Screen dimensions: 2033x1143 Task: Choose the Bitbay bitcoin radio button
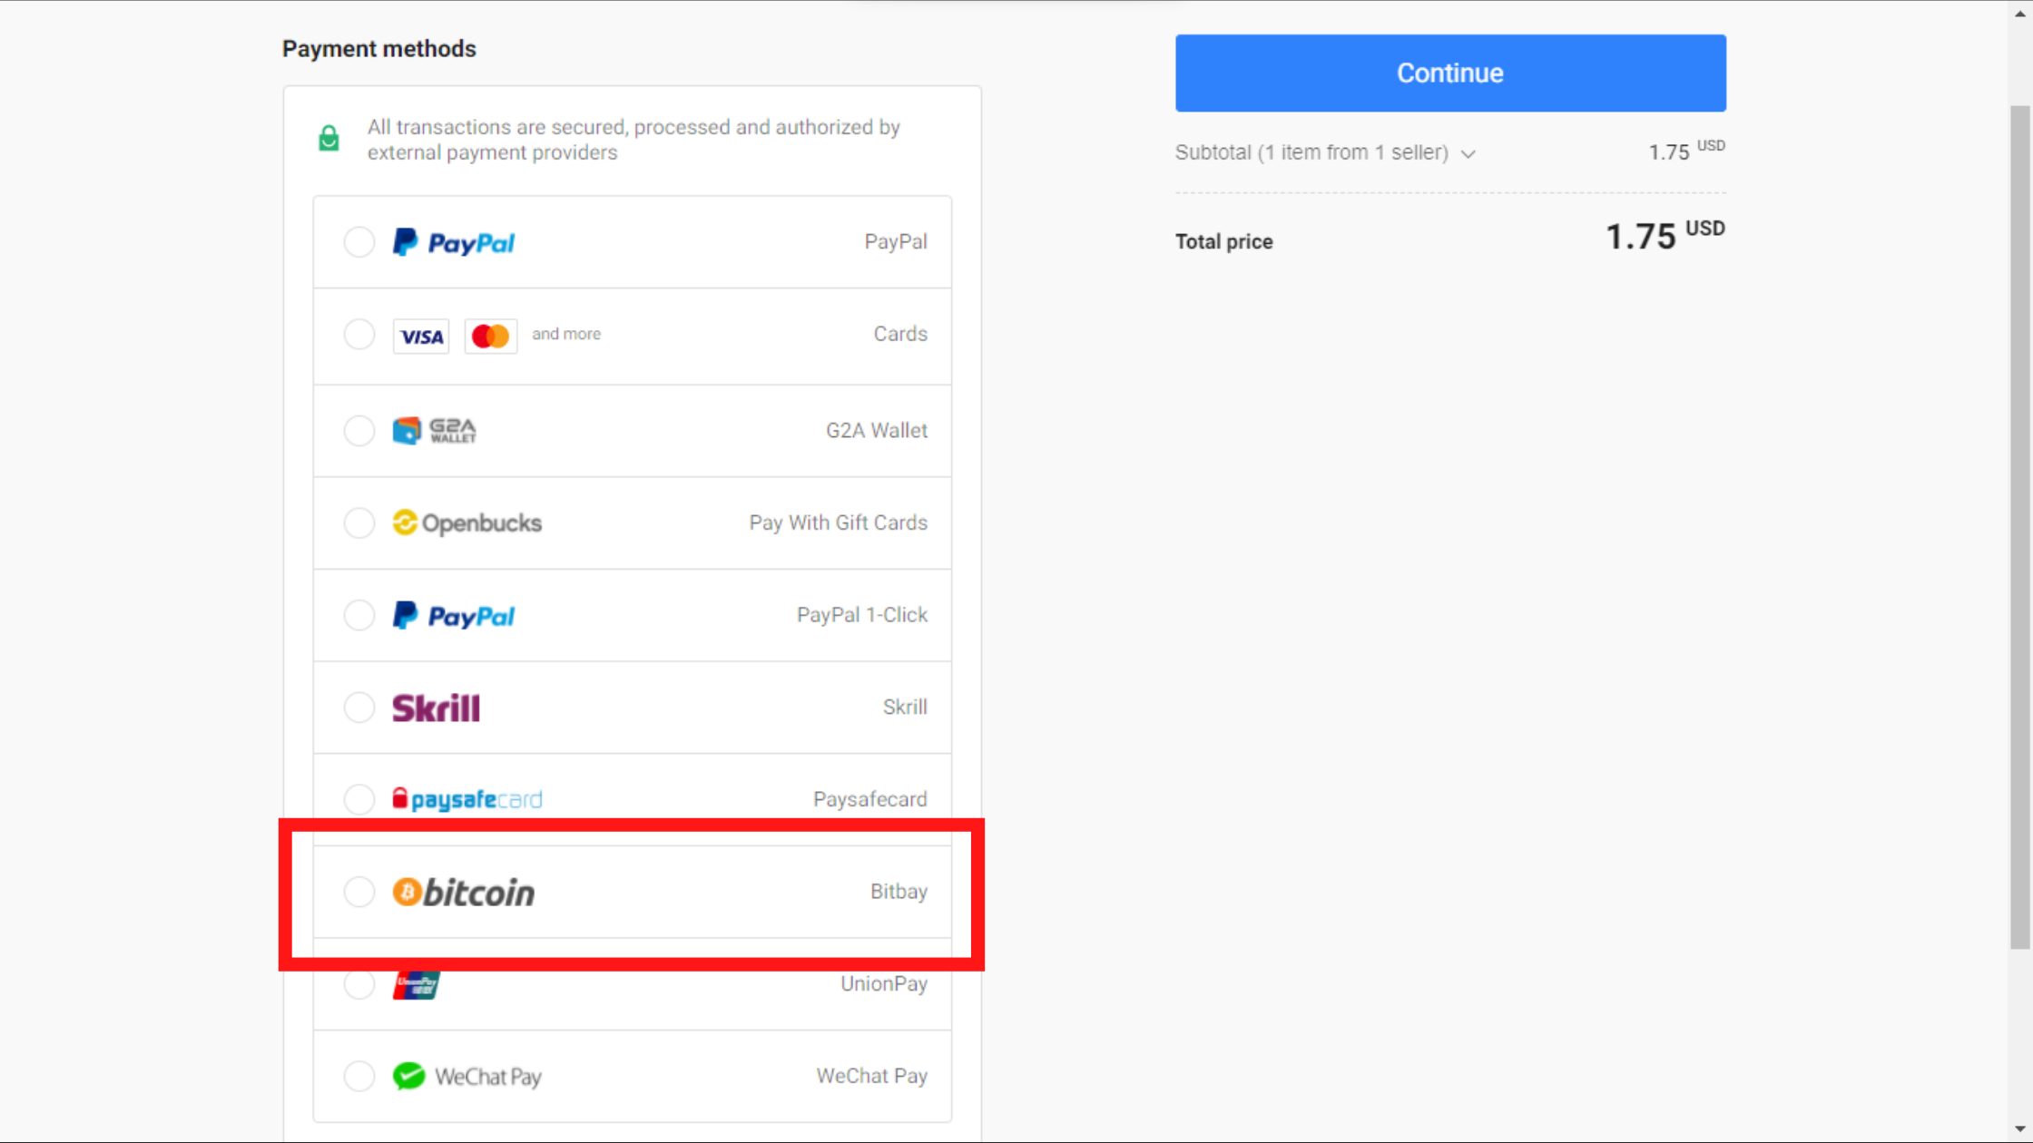tap(359, 892)
